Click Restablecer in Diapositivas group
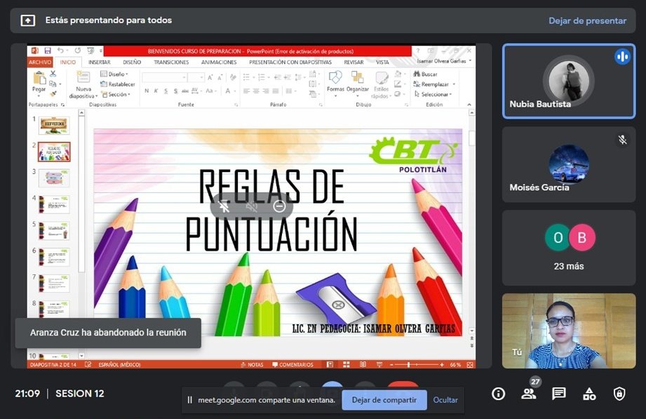This screenshot has width=646, height=419. (x=118, y=84)
